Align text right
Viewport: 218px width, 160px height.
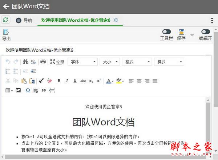[x=147, y=81]
